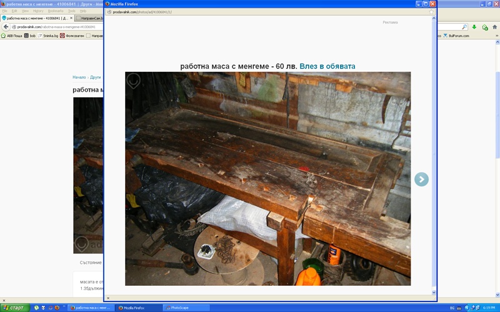Click the workbench photo in the popup
500x312 pixels.
267,178
